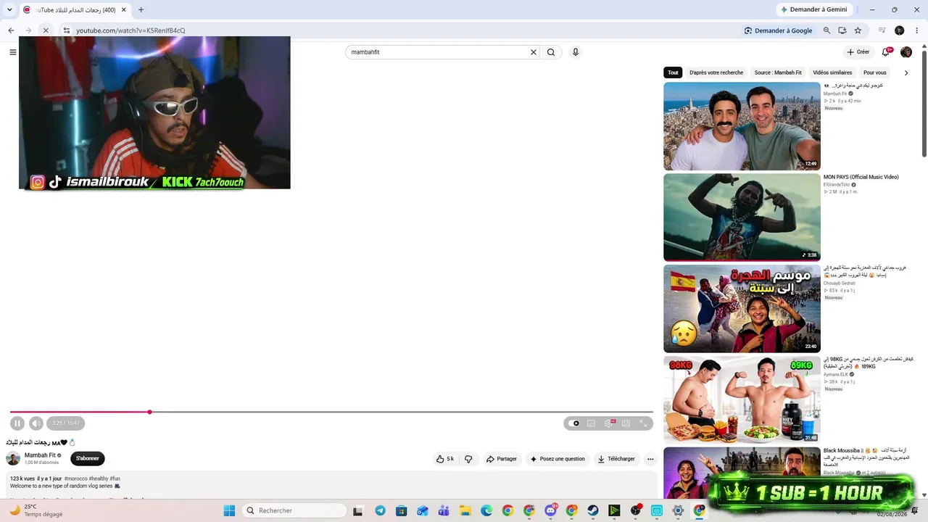
Task: Like the video
Action: [445, 459]
